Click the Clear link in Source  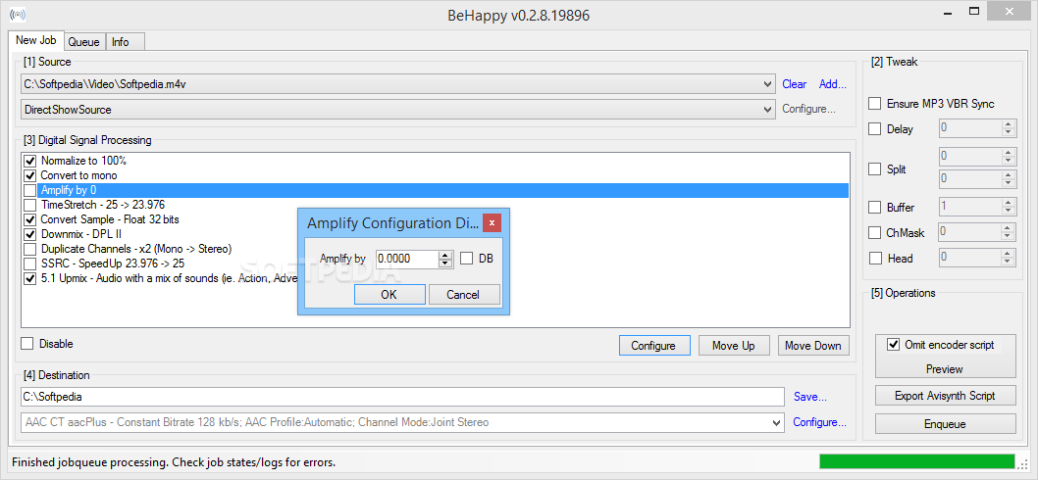coord(795,84)
